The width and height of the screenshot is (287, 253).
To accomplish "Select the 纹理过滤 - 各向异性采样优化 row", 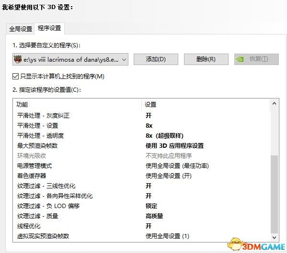I will click(142, 196).
